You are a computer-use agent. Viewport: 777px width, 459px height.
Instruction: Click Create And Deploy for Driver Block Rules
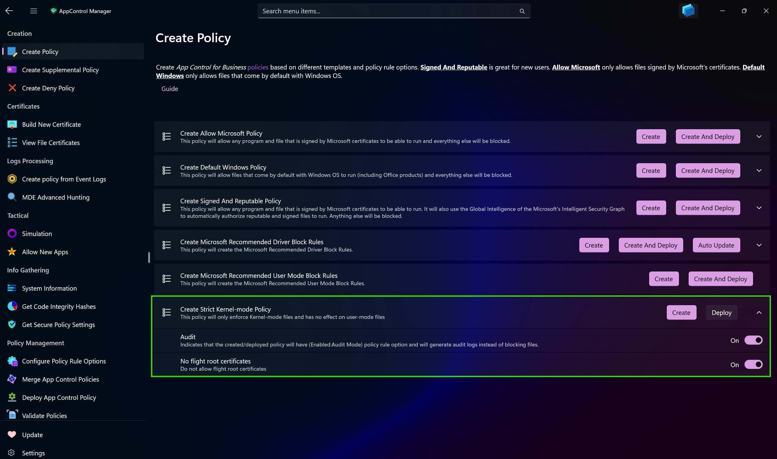point(651,245)
